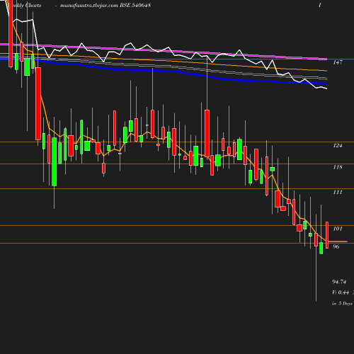Click the 'in 5 Days' label
This screenshot has height=354, width=354.
(342, 304)
